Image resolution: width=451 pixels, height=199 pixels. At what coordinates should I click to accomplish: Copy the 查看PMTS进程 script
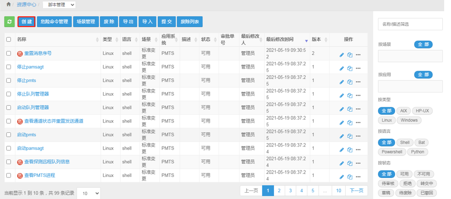click(350, 177)
